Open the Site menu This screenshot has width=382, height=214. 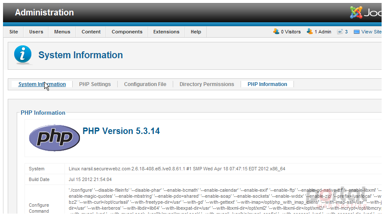[14, 32]
